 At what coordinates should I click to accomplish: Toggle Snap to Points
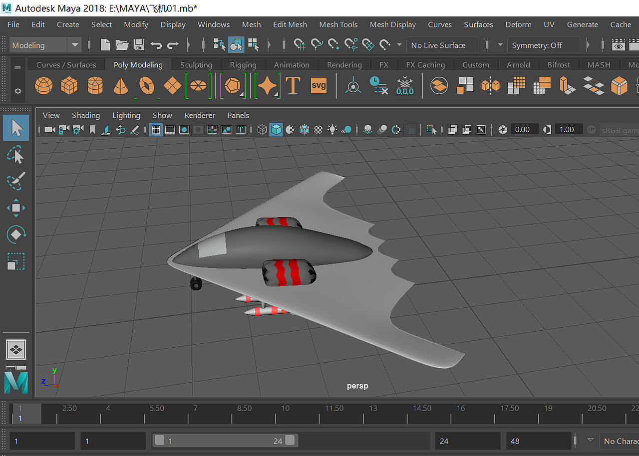[334, 45]
